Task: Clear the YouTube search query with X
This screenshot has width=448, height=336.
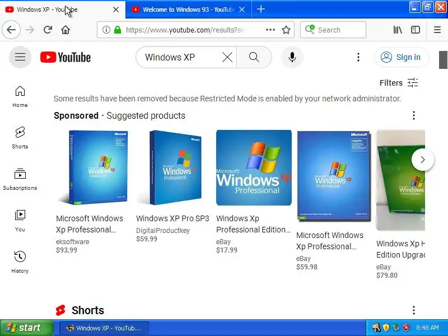Action: [227, 57]
